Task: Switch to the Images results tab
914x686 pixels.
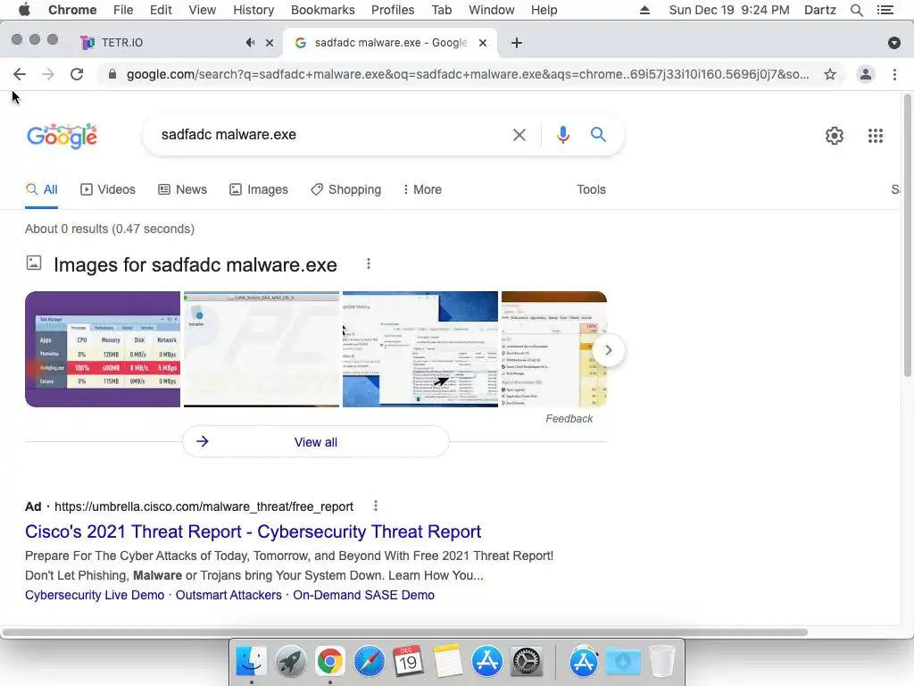Action: (258, 189)
